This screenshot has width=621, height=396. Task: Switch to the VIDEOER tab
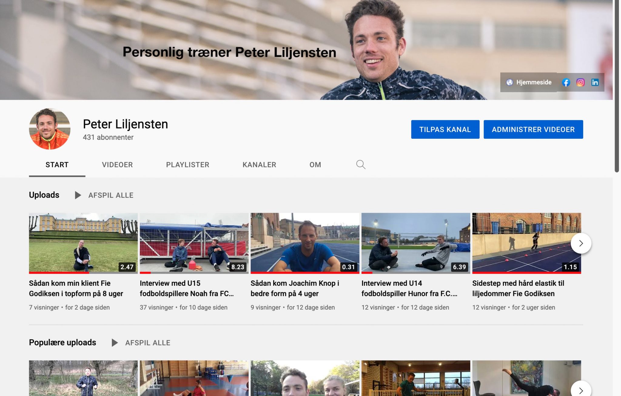click(117, 165)
